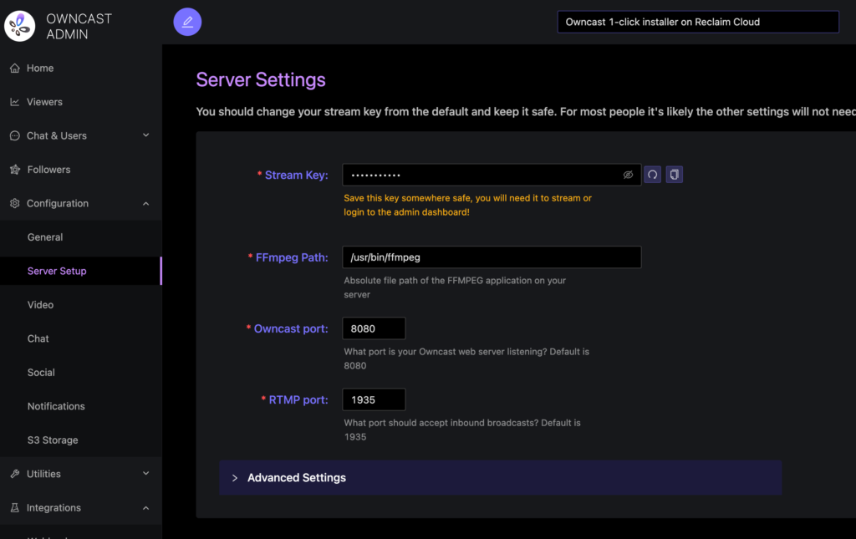Expand the Advanced Settings section
856x539 pixels.
click(x=501, y=478)
